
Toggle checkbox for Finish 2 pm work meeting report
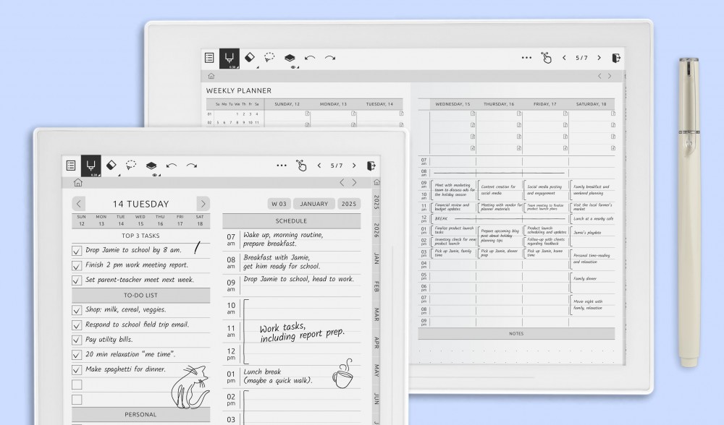point(77,266)
